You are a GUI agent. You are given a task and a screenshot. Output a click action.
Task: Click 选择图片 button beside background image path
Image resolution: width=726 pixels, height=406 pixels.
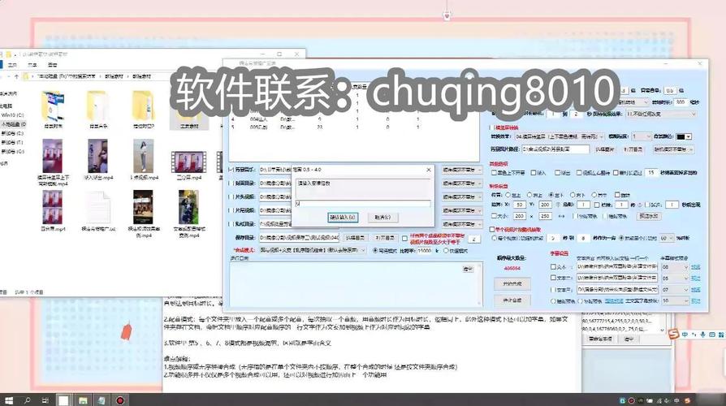(x=605, y=149)
